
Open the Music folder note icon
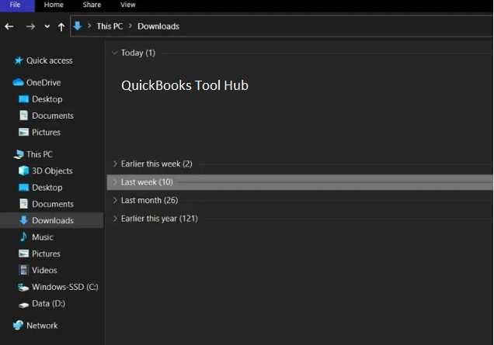pyautogui.click(x=23, y=236)
